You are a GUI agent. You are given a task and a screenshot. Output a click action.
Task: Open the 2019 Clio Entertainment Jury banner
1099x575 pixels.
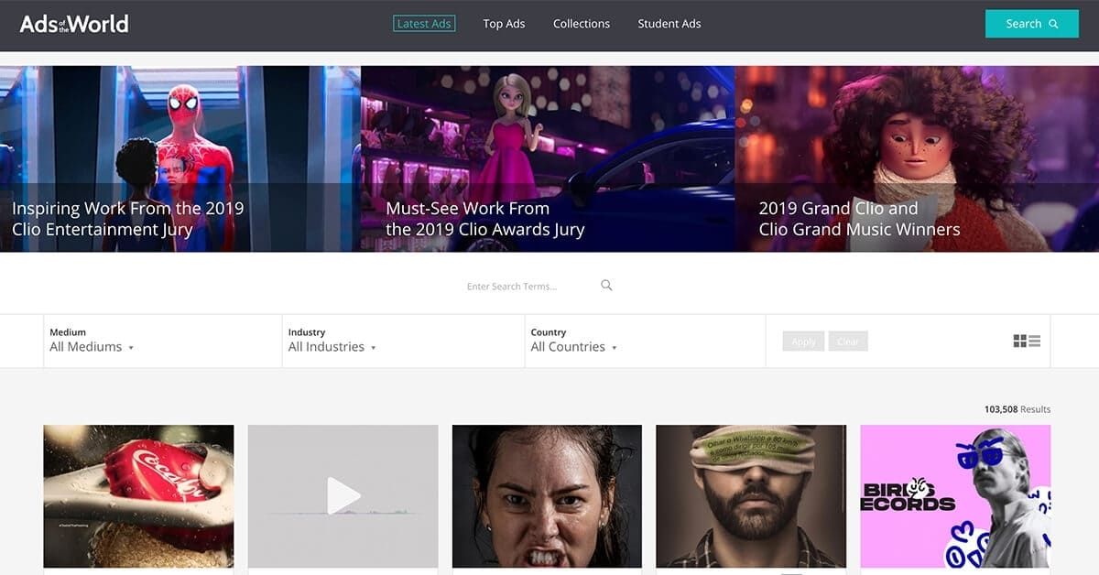[180, 158]
